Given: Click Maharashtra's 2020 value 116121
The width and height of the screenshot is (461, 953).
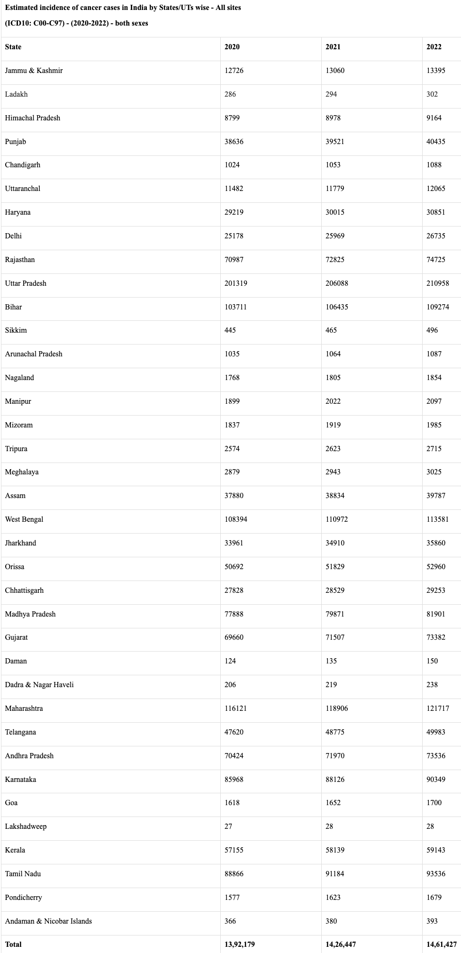Looking at the screenshot, I should 236,708.
